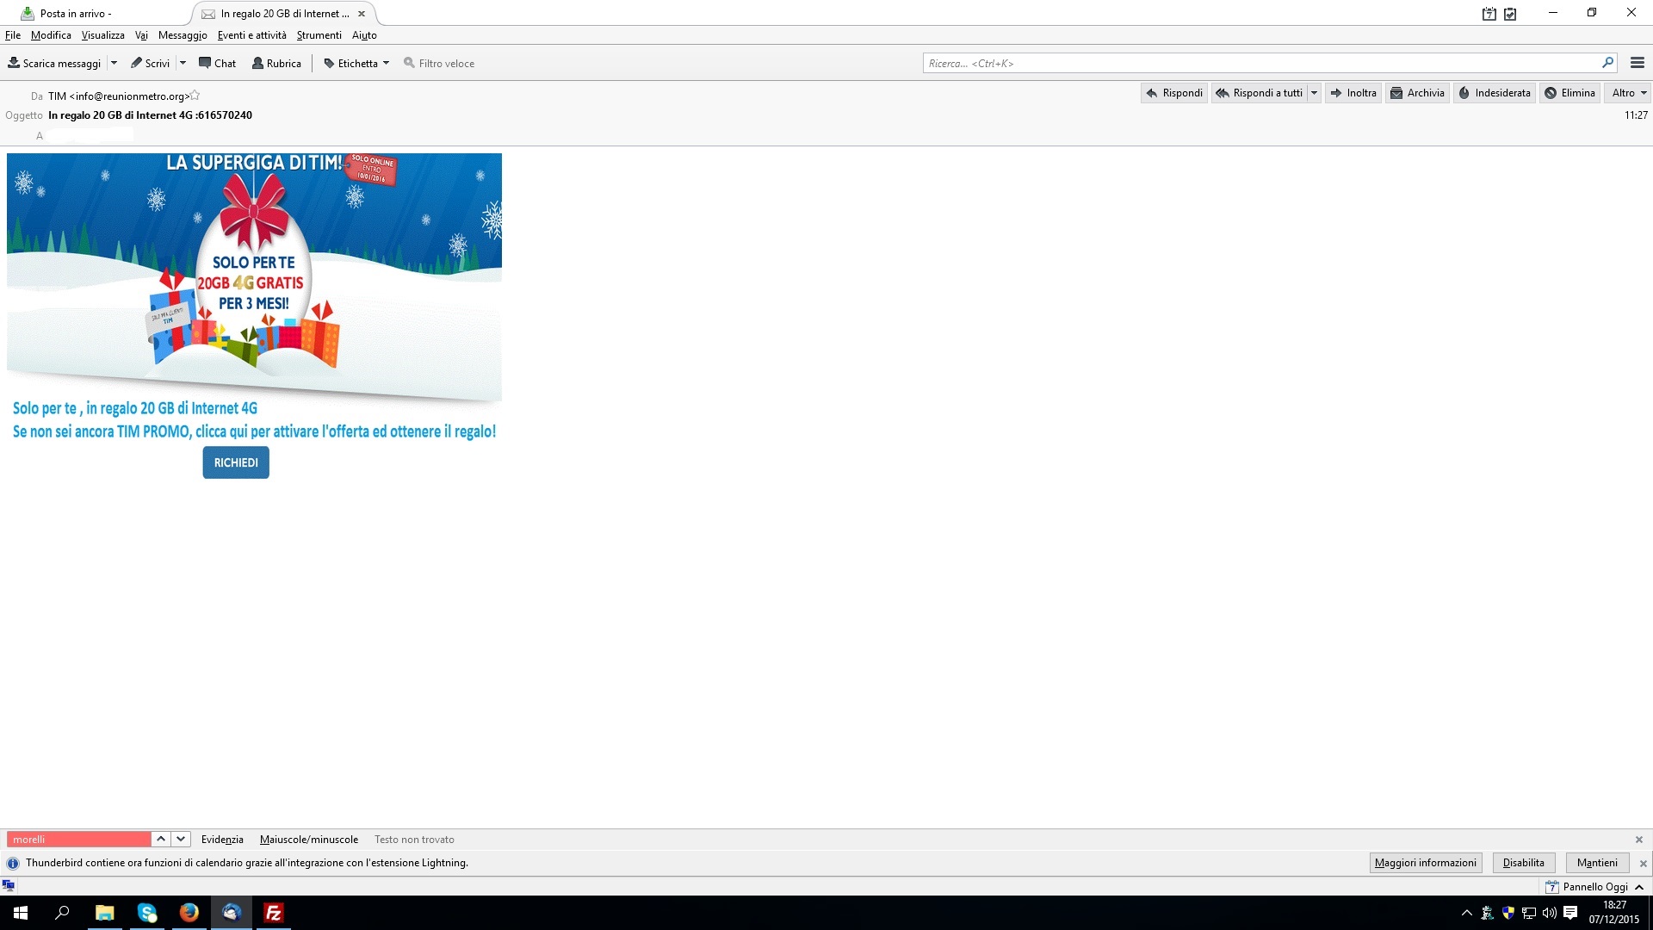Click the Filtro veloce button
The height and width of the screenshot is (930, 1653).
[439, 63]
